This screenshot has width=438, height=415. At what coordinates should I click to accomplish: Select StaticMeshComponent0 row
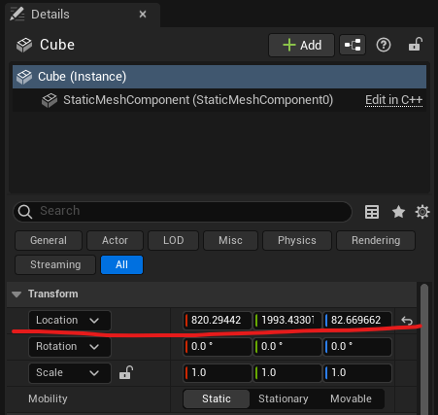click(x=219, y=100)
